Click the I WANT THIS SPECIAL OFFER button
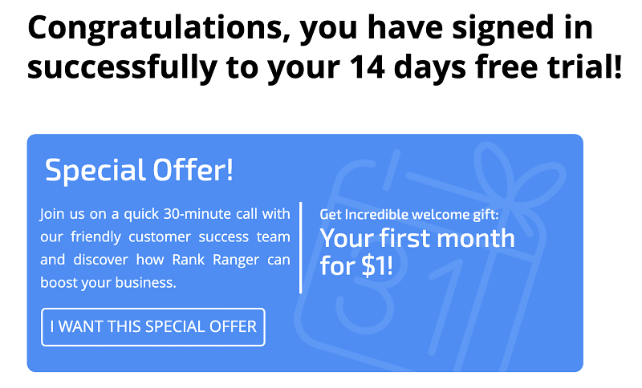This screenshot has height=388, width=642. point(153,326)
